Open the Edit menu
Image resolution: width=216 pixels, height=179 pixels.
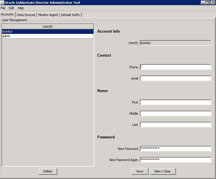point(11,8)
